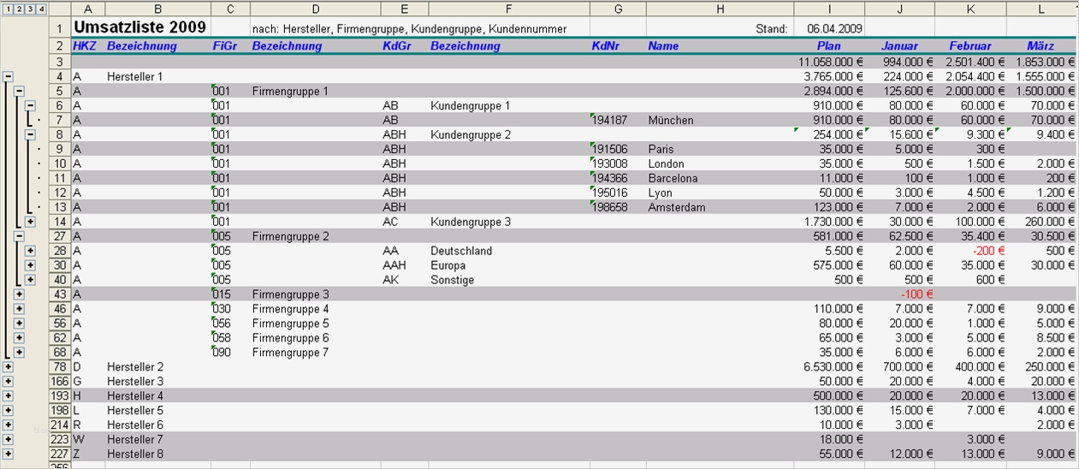
Task: Click the Lyon cell
Action: click(x=720, y=193)
